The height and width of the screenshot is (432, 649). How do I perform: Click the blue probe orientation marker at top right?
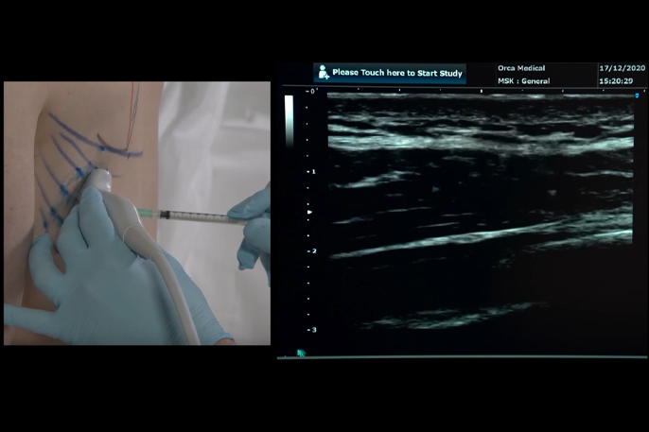click(x=637, y=95)
